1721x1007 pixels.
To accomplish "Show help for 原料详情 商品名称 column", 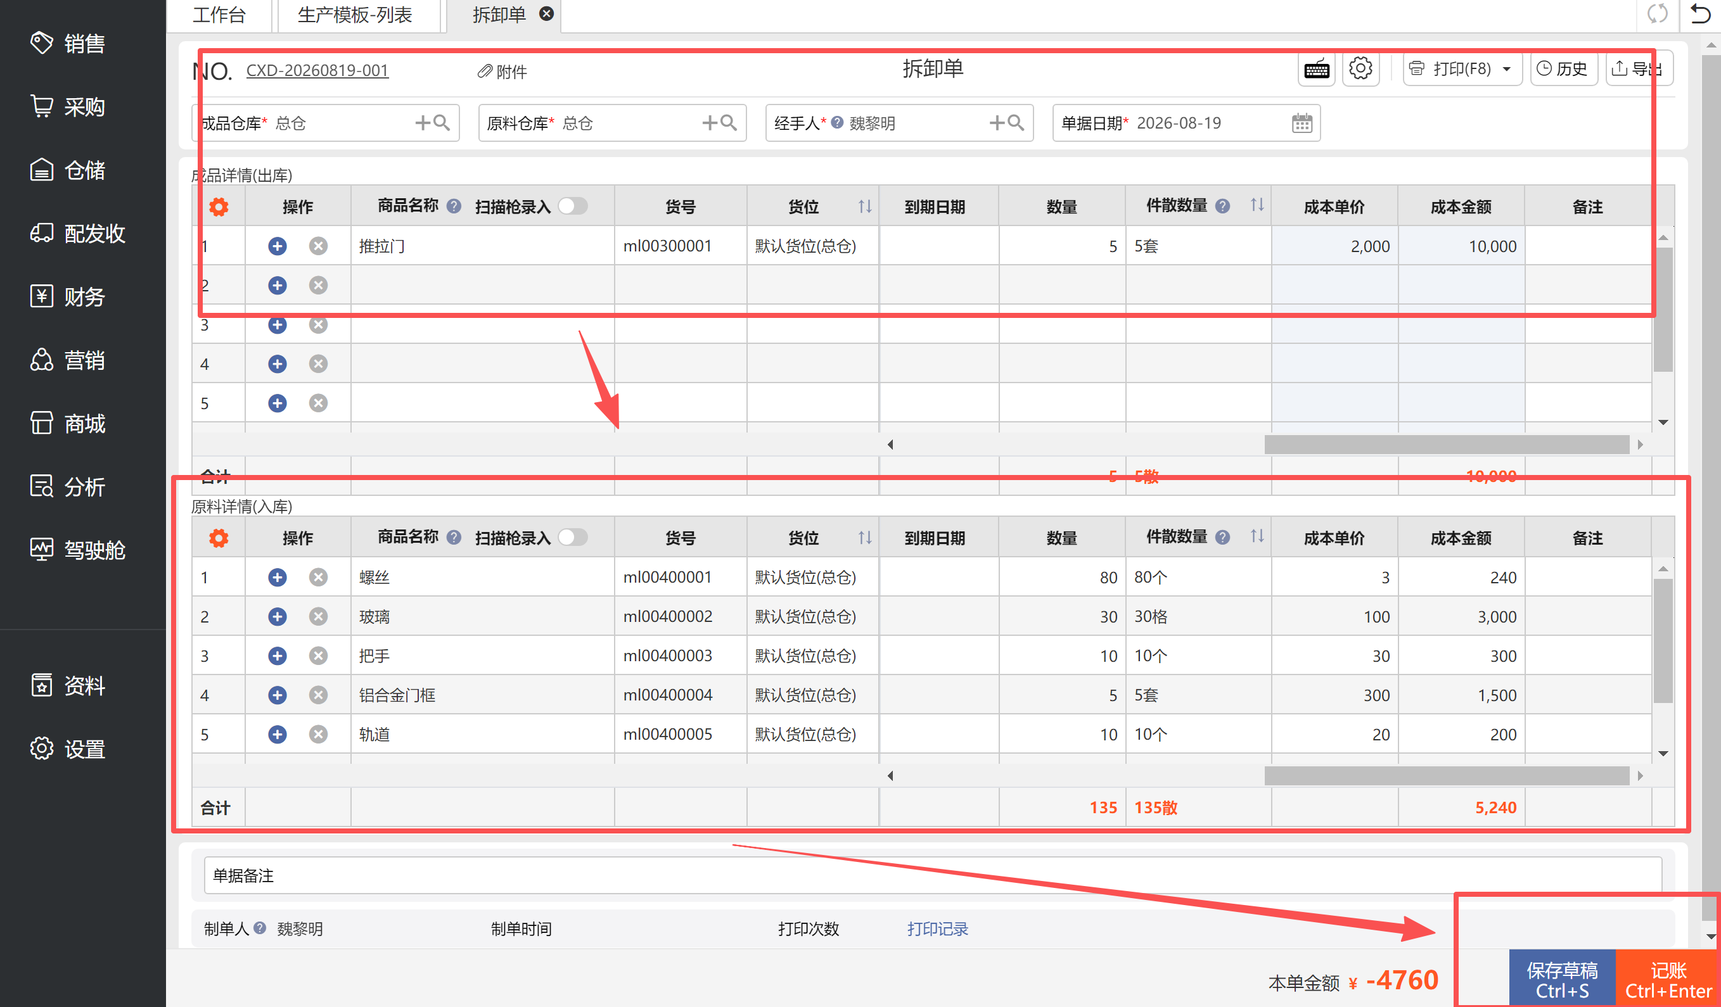I will pos(454,536).
